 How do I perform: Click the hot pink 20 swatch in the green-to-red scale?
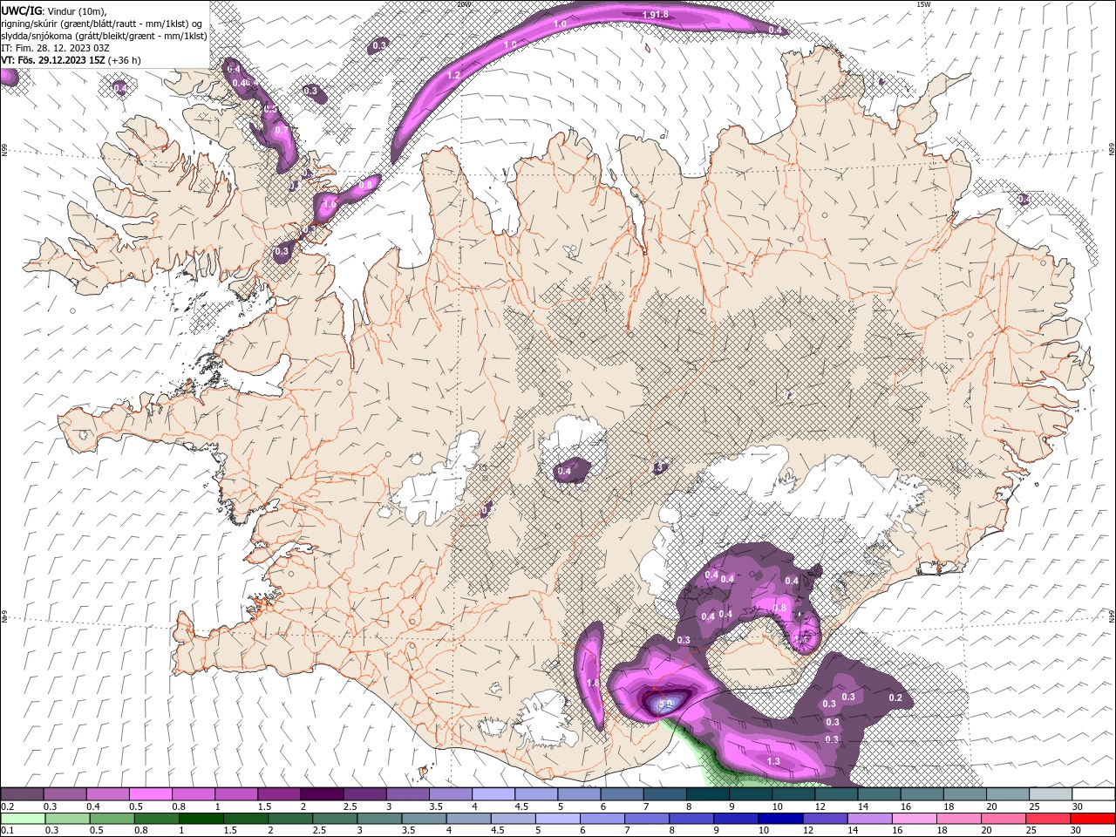click(1004, 818)
